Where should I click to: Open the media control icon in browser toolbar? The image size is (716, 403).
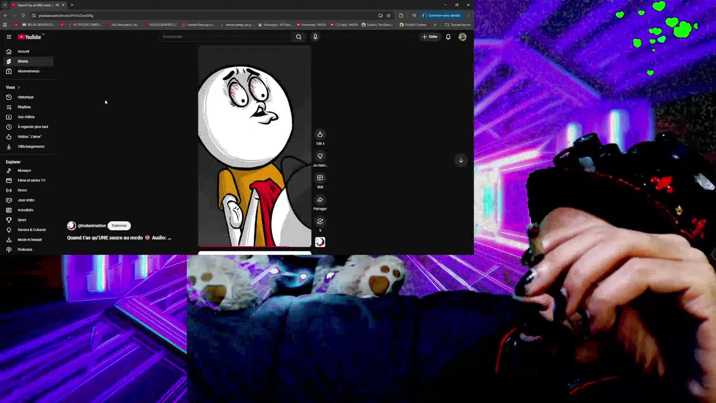[x=414, y=16]
